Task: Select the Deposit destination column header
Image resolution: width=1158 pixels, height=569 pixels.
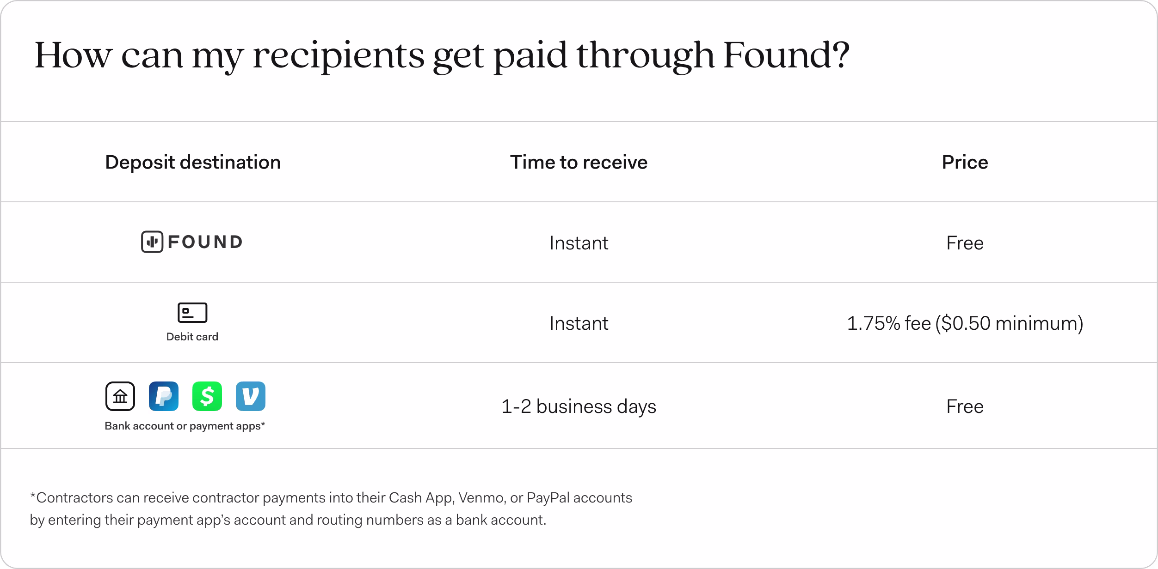Action: click(193, 162)
